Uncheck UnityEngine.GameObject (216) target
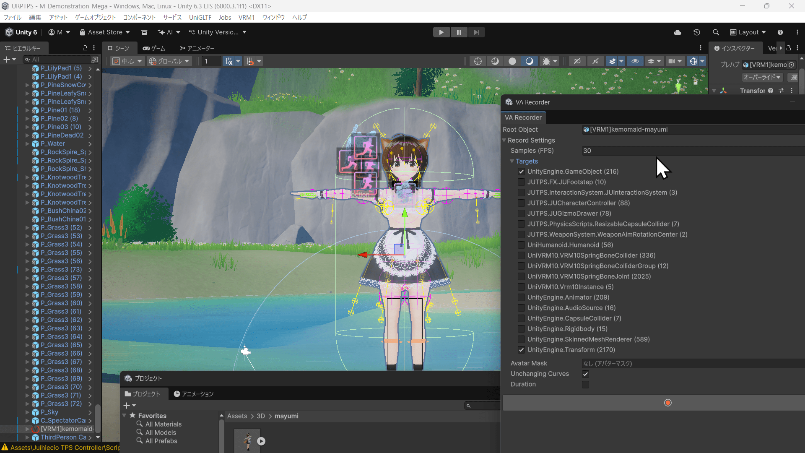Screen dimensions: 805x453 (x=521, y=172)
